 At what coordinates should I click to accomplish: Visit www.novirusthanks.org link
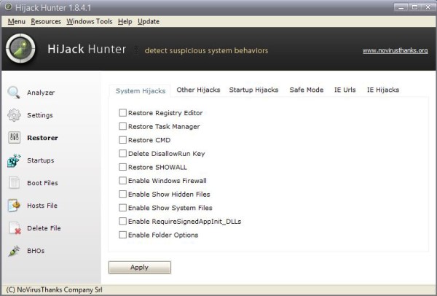click(395, 50)
